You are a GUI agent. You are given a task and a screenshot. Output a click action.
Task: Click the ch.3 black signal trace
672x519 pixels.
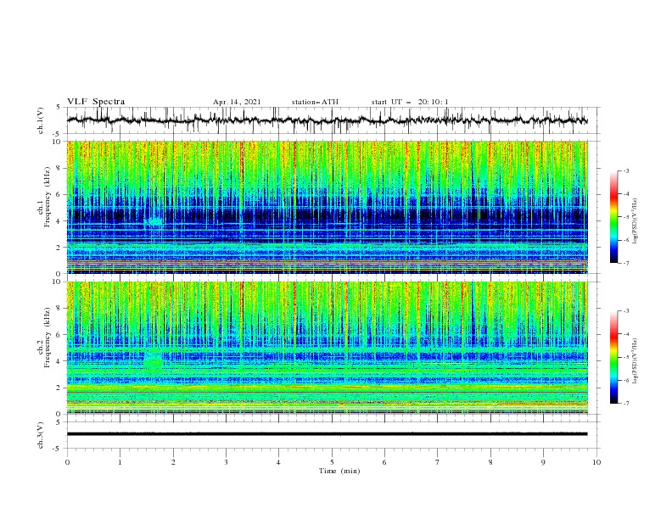coord(328,434)
